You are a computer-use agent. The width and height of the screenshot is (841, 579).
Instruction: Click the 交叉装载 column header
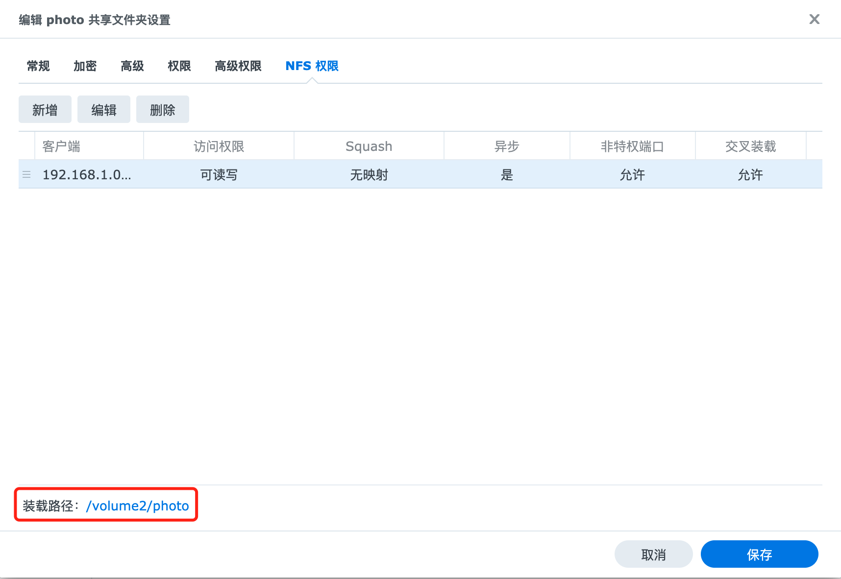click(x=750, y=146)
